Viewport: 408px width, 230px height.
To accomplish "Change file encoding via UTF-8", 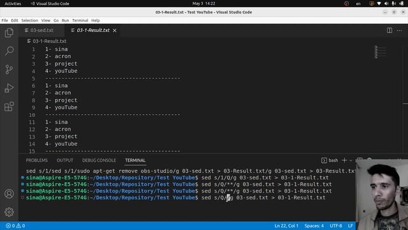I will pyautogui.click(x=336, y=226).
